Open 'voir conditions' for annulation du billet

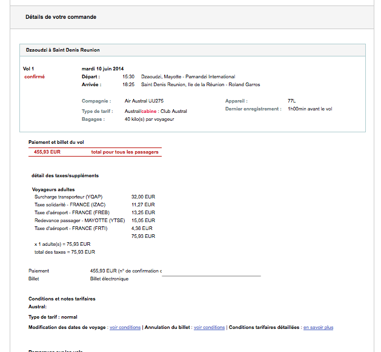209,328
